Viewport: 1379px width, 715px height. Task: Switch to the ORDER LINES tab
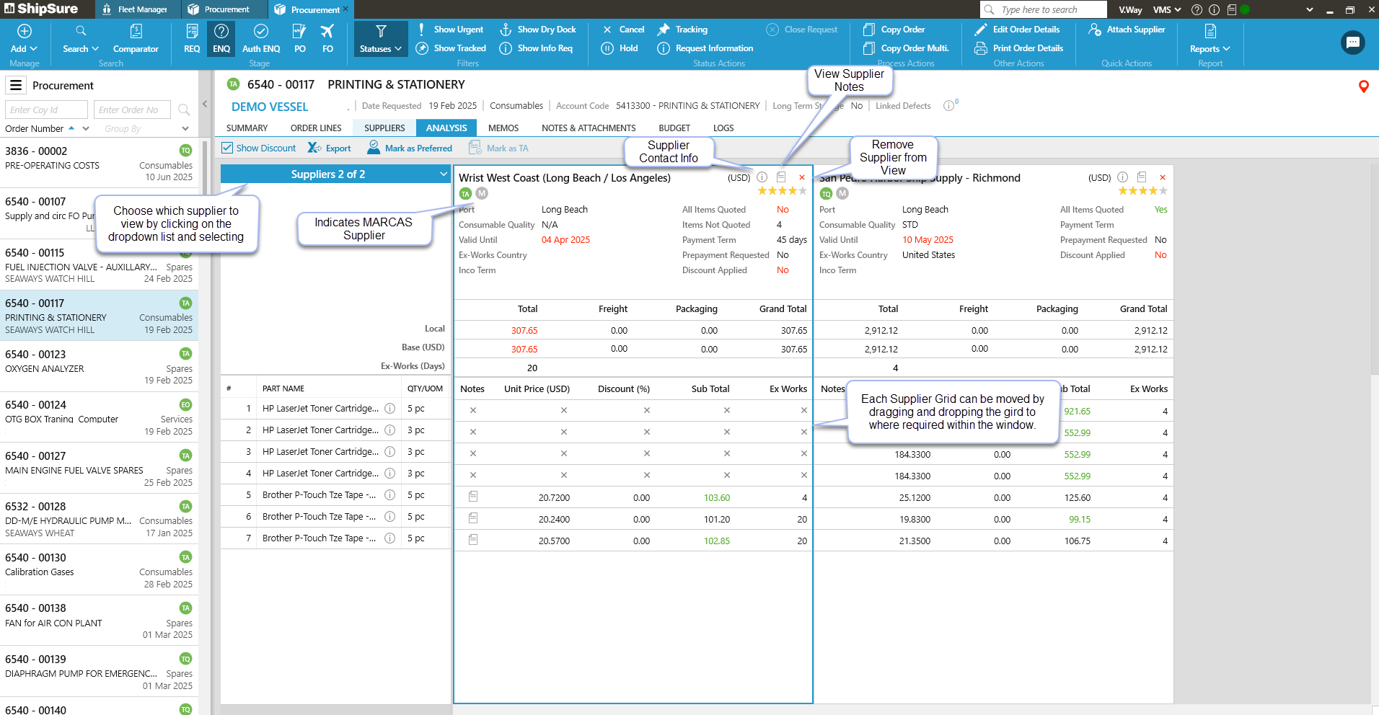316,128
